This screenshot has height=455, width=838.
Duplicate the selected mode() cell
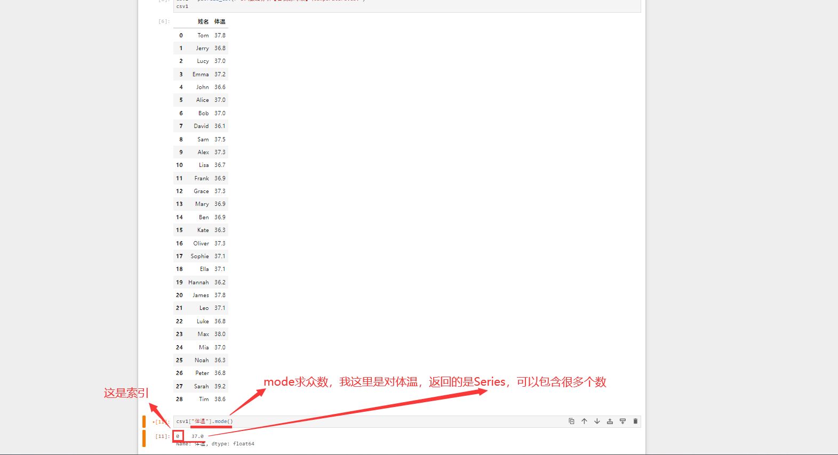pyautogui.click(x=571, y=421)
